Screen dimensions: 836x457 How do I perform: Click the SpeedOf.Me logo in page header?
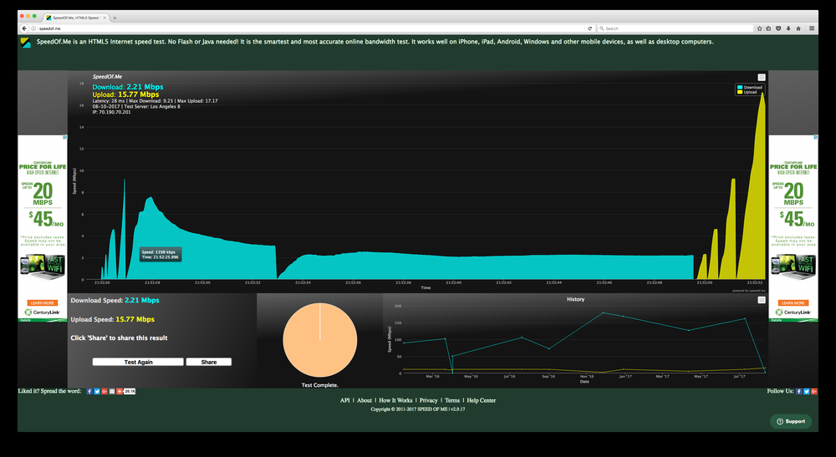click(26, 43)
